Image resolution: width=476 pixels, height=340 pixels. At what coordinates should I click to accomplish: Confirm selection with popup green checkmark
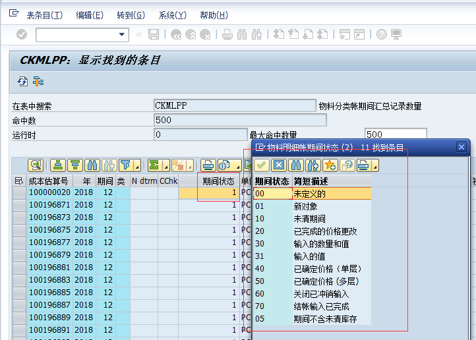[x=261, y=165]
